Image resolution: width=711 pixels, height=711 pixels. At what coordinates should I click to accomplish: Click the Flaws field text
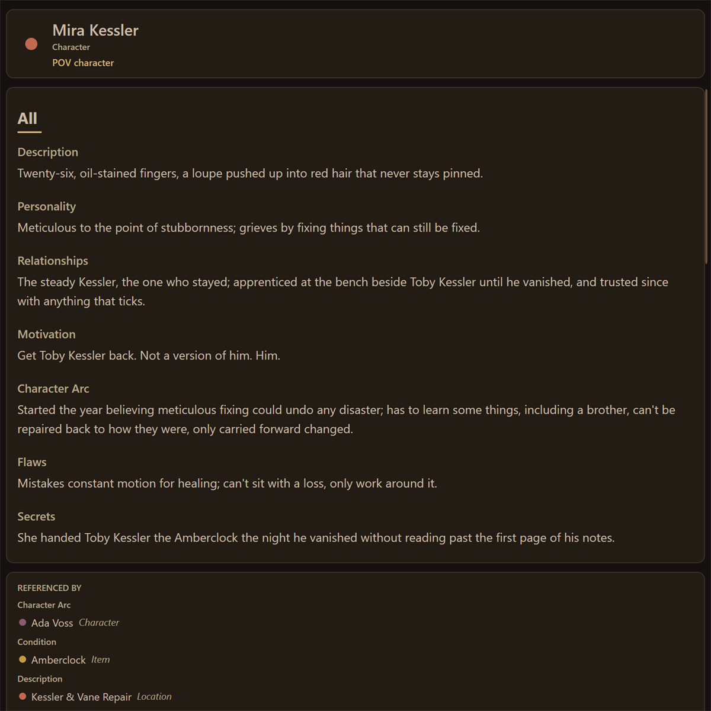tap(228, 483)
